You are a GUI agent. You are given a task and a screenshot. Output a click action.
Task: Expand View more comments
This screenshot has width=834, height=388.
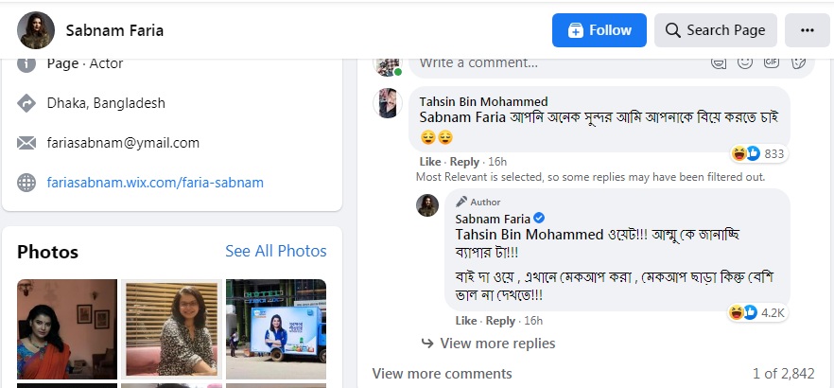442,374
